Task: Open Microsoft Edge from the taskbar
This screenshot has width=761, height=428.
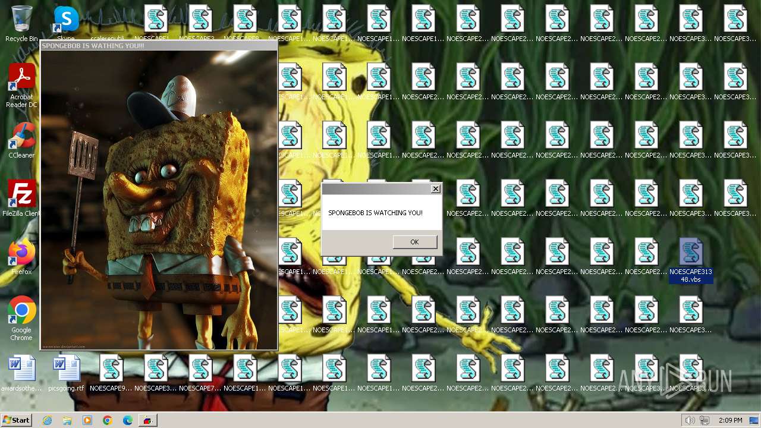Action: [128, 420]
